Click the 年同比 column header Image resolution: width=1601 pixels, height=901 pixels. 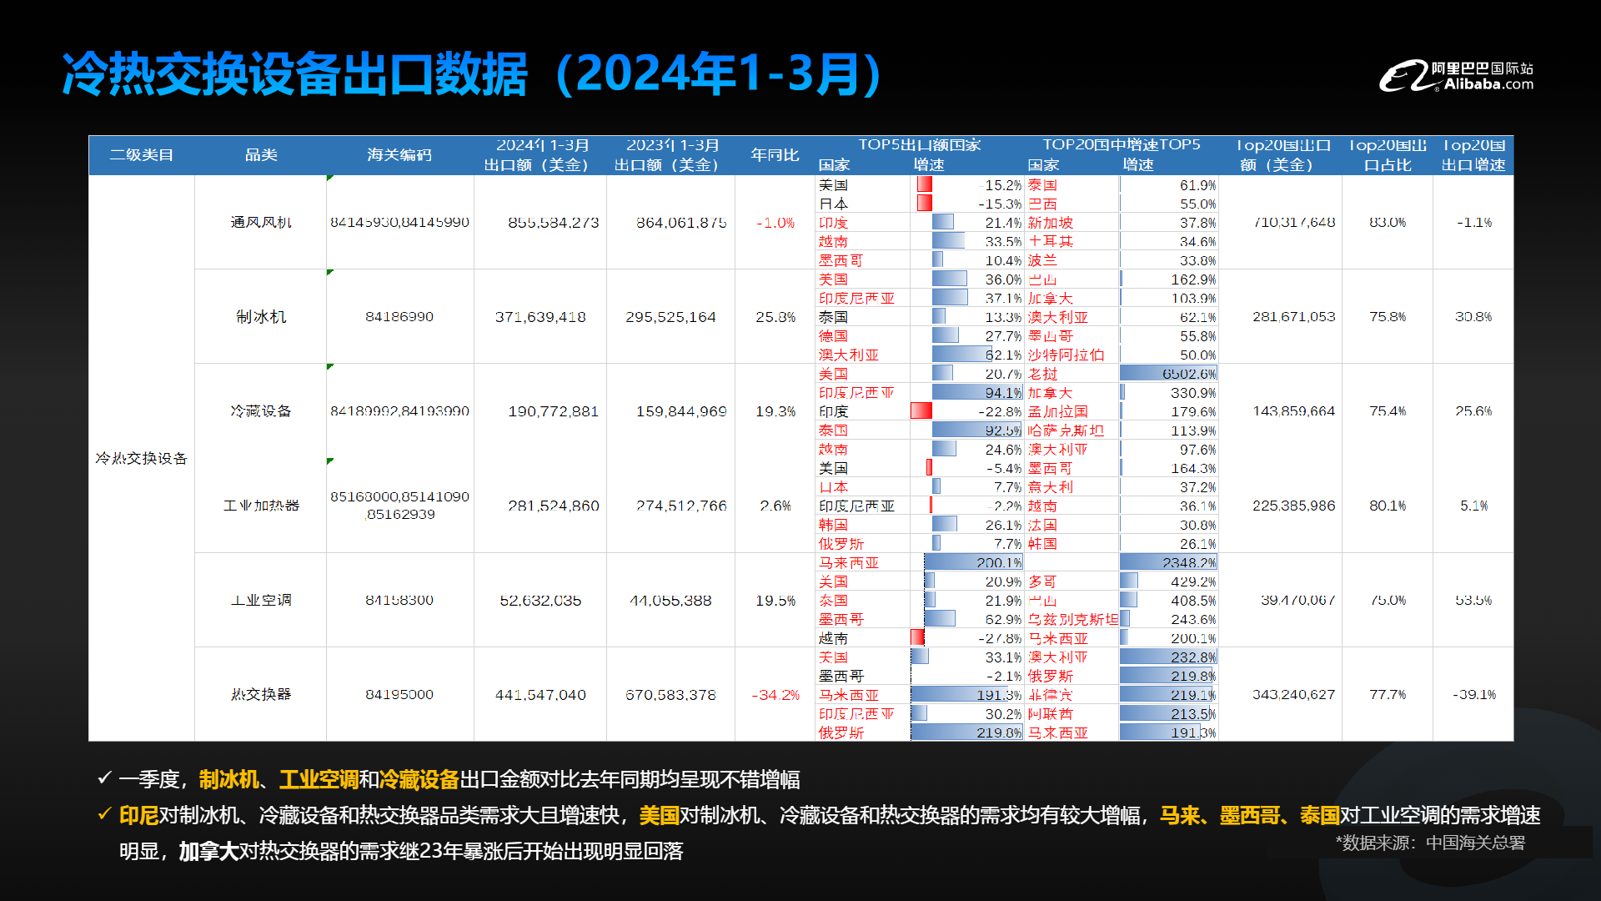tap(775, 155)
